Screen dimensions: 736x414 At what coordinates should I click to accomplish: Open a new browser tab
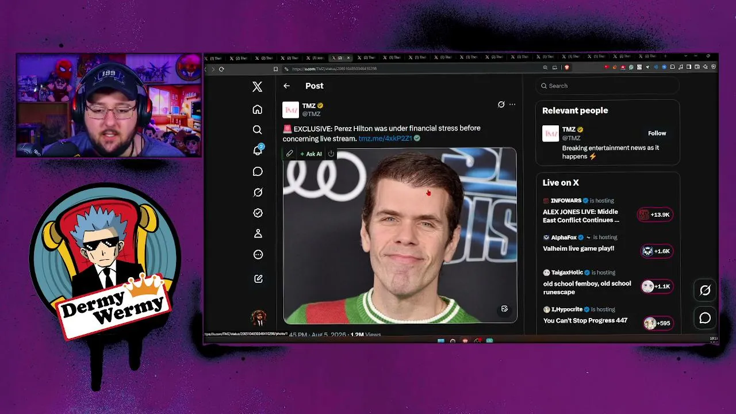click(665, 57)
